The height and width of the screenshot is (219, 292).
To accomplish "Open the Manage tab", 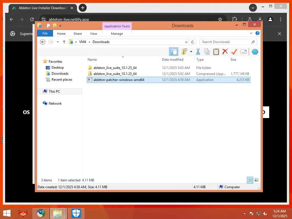I will 117,34.
